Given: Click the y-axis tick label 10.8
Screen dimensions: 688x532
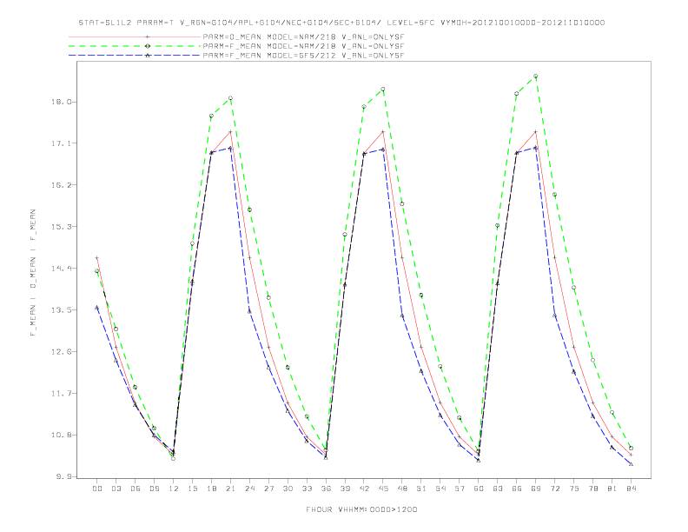Looking at the screenshot, I should coord(61,435).
